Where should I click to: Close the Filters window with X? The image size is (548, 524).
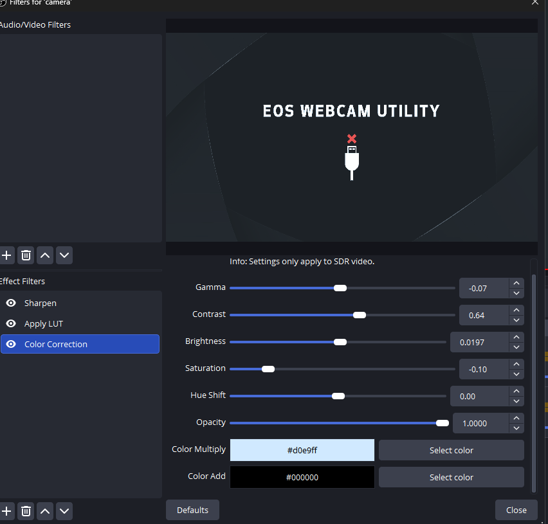coord(535,3)
